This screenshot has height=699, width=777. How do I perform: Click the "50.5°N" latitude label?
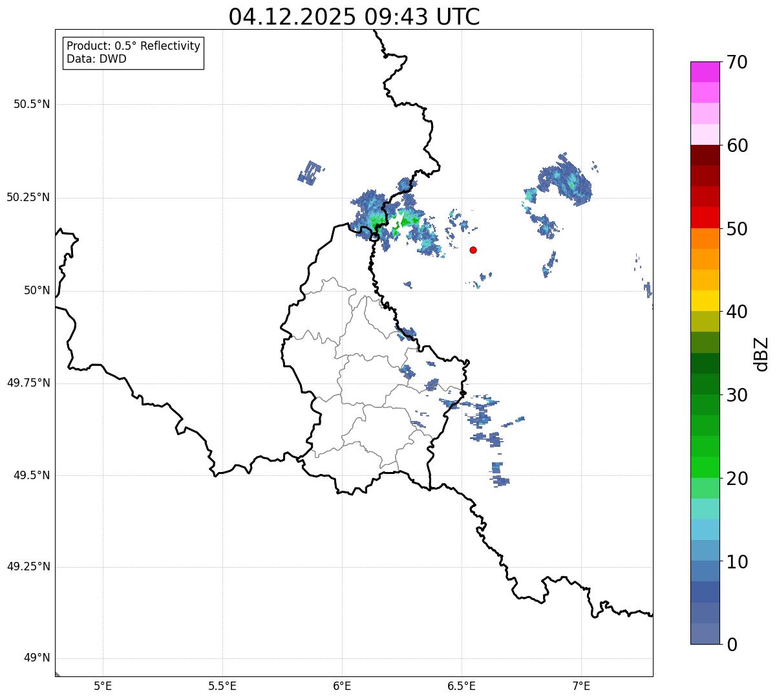(32, 104)
